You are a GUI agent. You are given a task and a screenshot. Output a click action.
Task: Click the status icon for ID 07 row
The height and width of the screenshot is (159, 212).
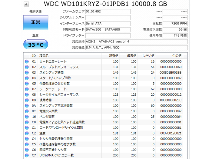[x=27, y=89]
